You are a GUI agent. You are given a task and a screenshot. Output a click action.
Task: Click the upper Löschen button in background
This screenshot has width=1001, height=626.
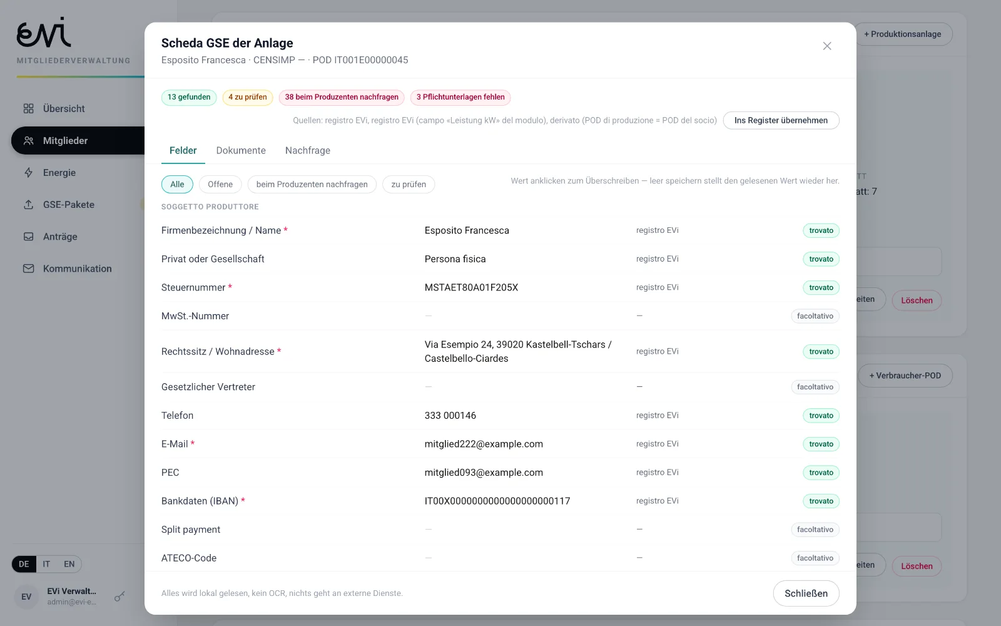(x=917, y=300)
